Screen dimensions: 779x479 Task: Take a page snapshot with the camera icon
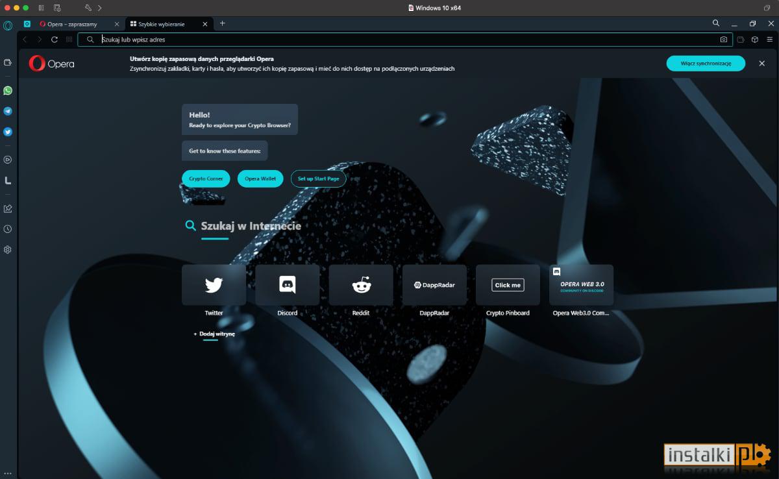[x=723, y=40]
